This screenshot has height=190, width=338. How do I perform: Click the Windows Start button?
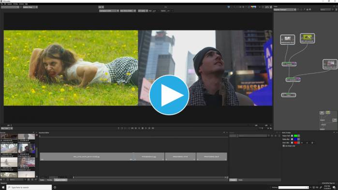pos(3,188)
